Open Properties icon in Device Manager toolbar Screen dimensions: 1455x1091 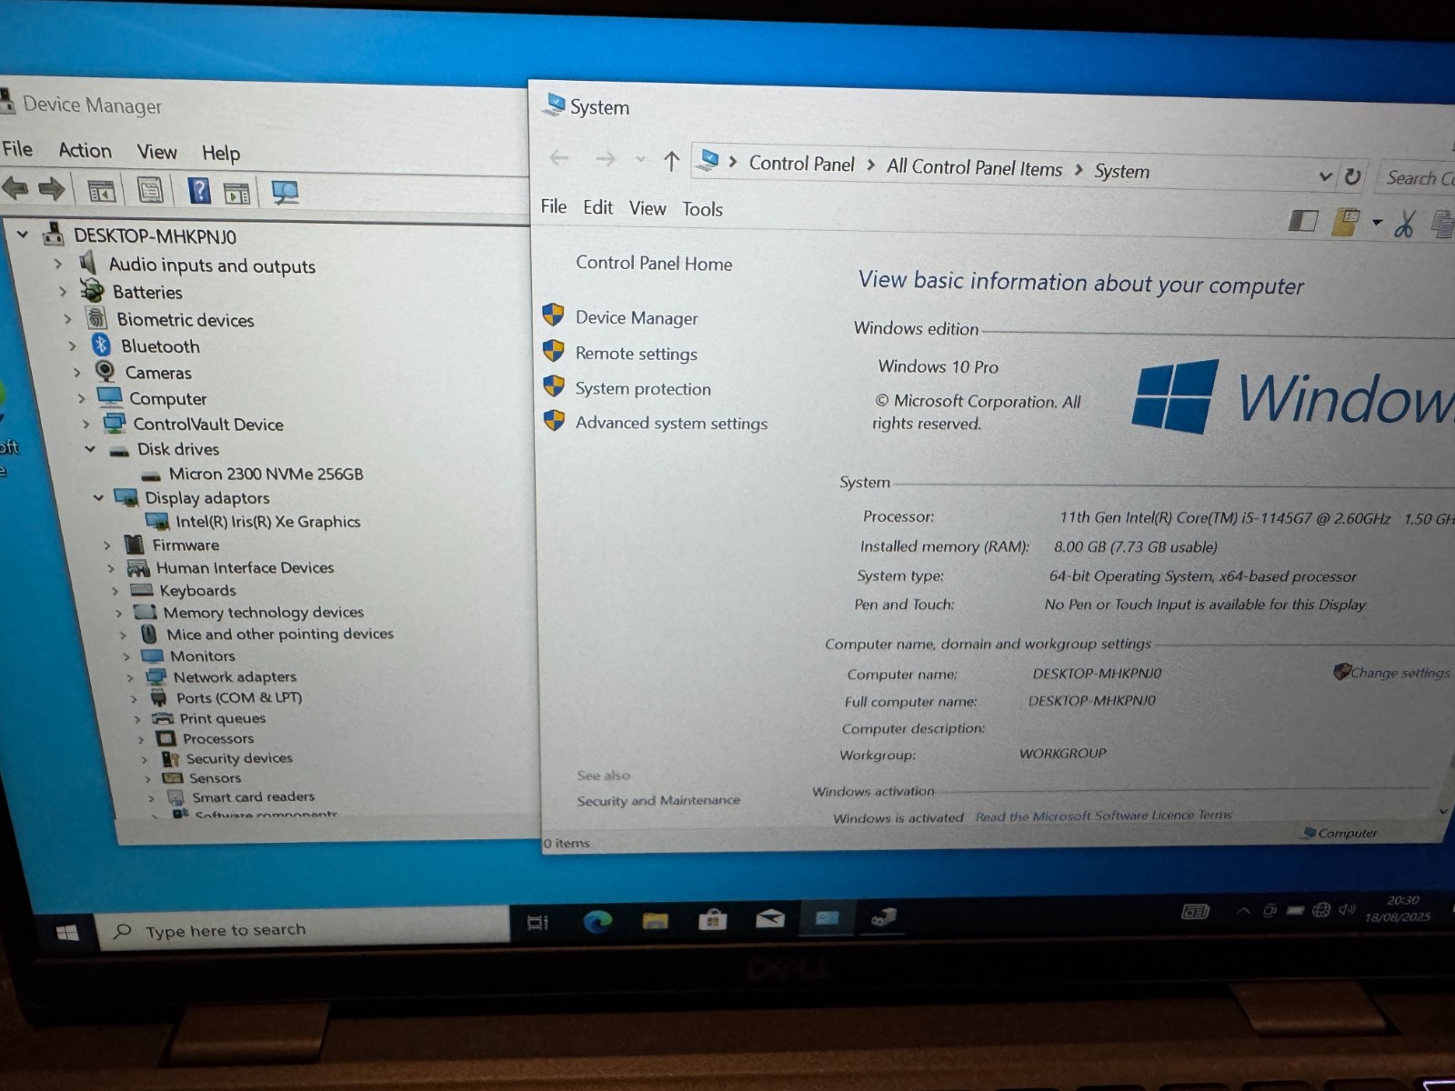pos(150,191)
